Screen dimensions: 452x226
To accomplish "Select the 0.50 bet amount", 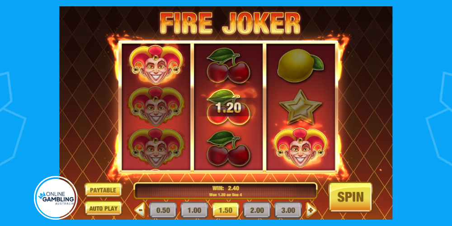I will coord(163,210).
